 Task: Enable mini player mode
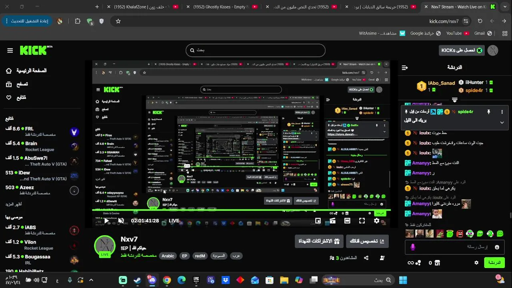pos(318,220)
